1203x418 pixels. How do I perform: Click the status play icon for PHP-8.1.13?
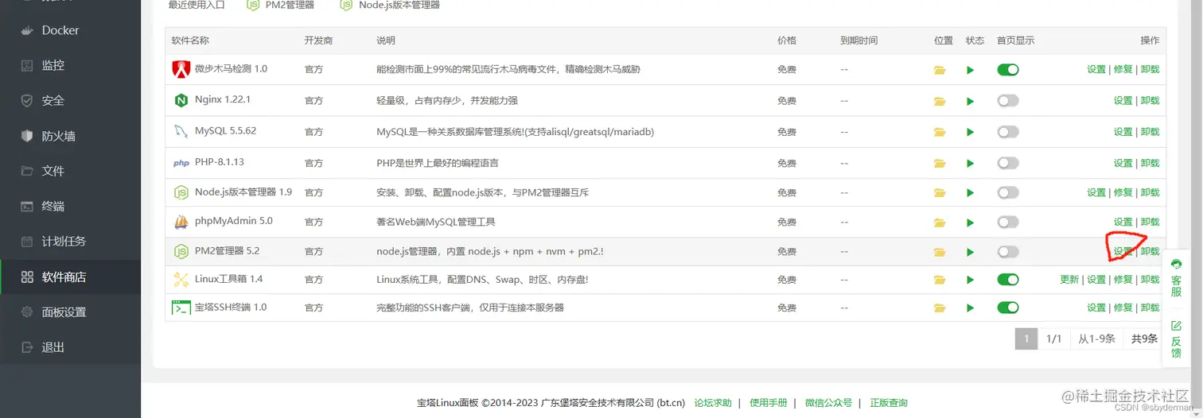tap(970, 163)
